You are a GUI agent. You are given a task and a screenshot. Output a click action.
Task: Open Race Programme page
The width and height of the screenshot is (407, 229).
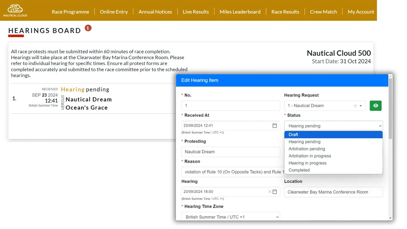click(70, 12)
